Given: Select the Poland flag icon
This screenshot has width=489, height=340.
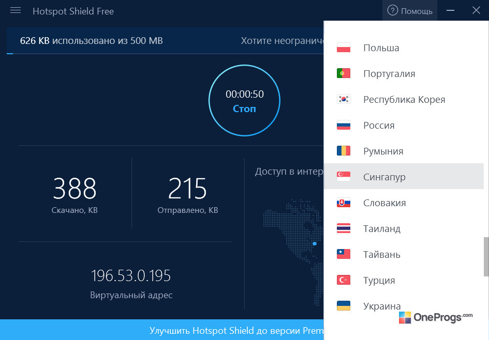Looking at the screenshot, I should (x=344, y=48).
